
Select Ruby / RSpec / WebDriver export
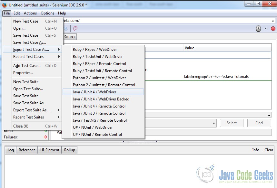pos(103,50)
